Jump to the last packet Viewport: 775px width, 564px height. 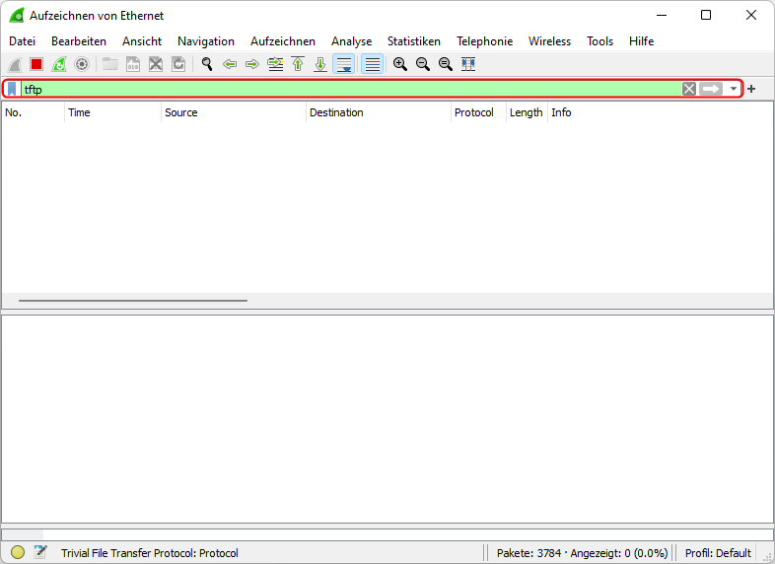pyautogui.click(x=320, y=64)
